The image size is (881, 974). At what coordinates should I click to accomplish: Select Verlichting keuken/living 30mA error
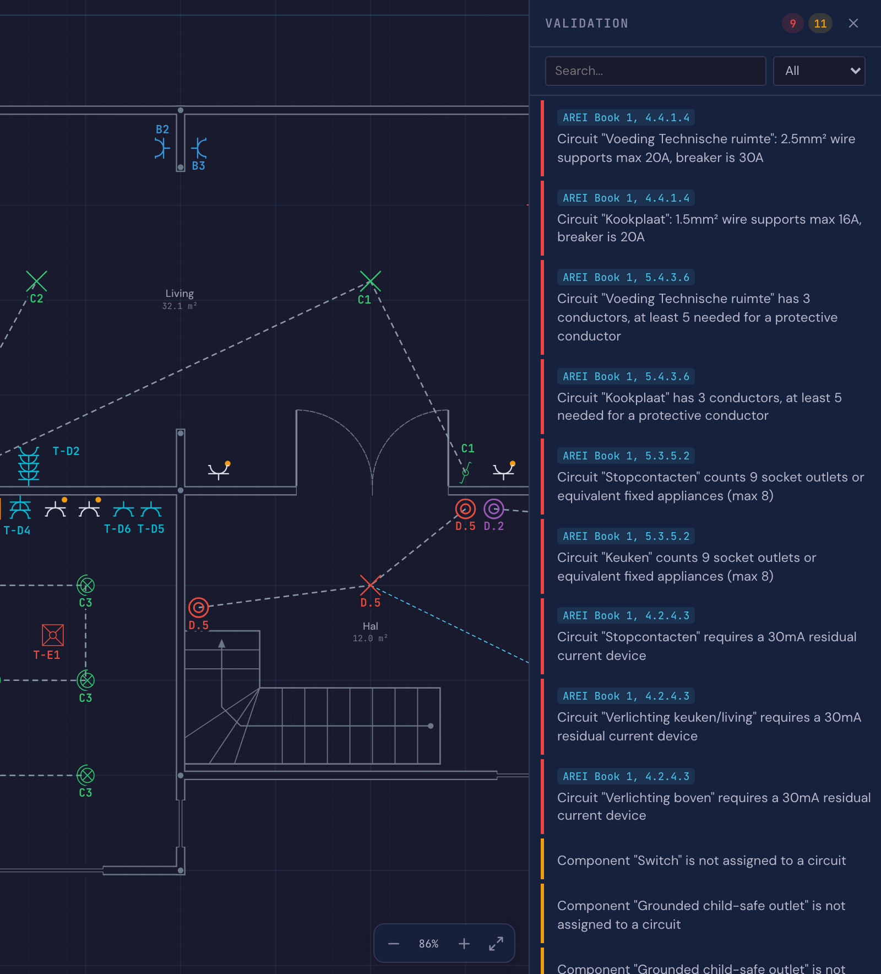point(709,717)
